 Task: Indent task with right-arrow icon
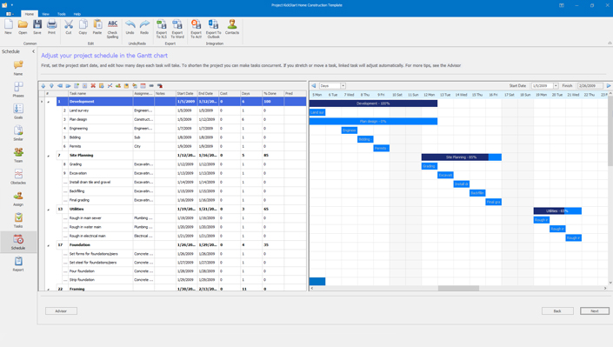[x=68, y=86]
